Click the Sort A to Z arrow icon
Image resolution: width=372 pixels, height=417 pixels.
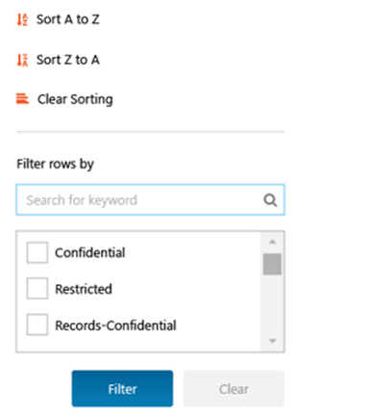(x=22, y=19)
